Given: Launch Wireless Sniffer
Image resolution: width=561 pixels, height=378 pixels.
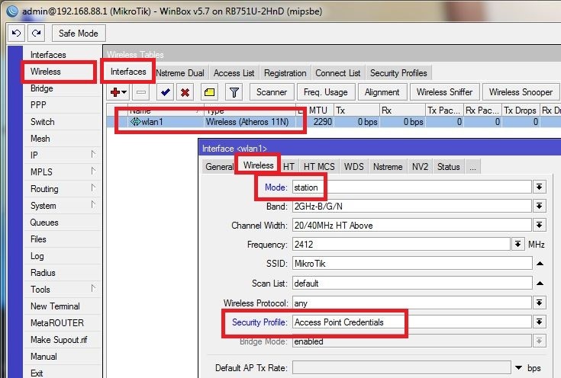Looking at the screenshot, I should click(x=444, y=92).
